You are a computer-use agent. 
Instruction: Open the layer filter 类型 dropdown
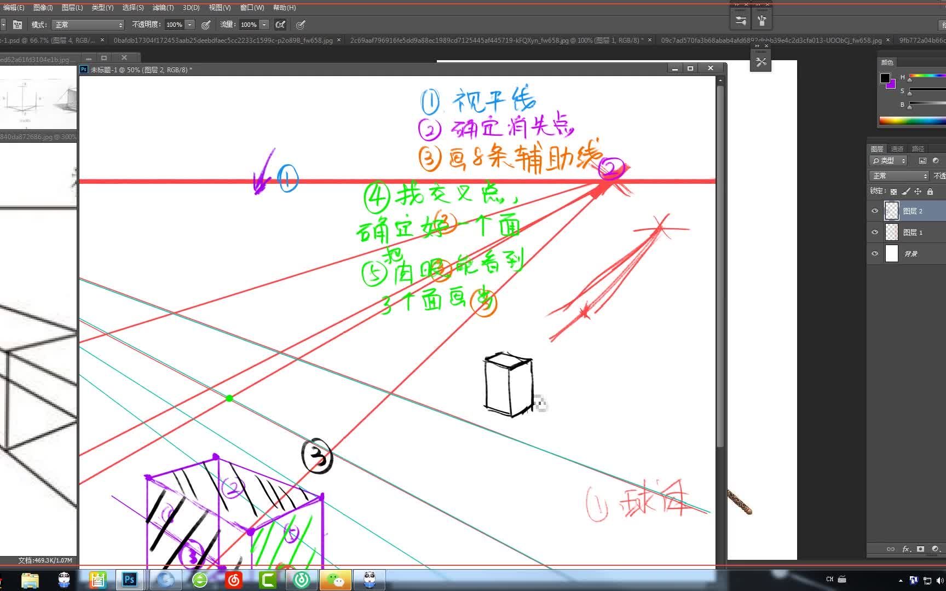(889, 160)
